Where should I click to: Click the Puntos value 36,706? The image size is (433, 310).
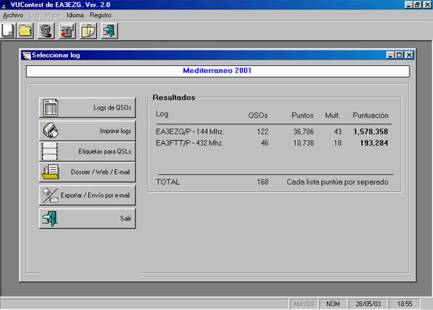point(303,131)
